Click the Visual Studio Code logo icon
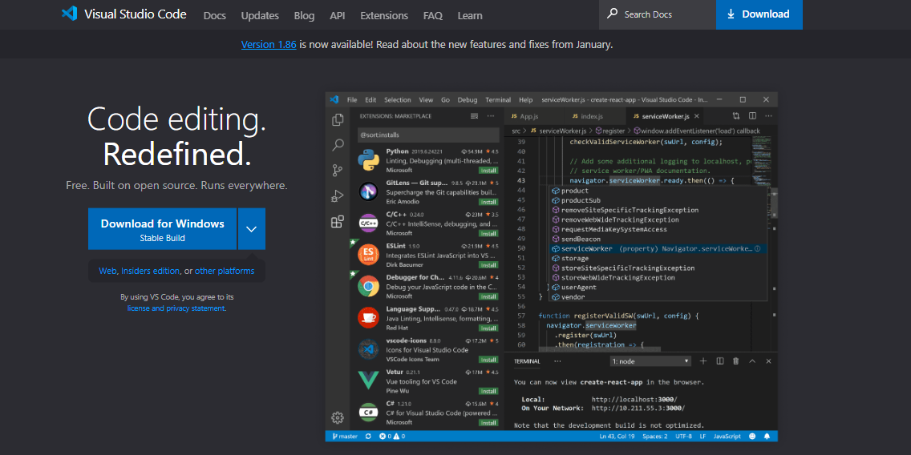Screen dimensions: 911x455 [x=69, y=14]
